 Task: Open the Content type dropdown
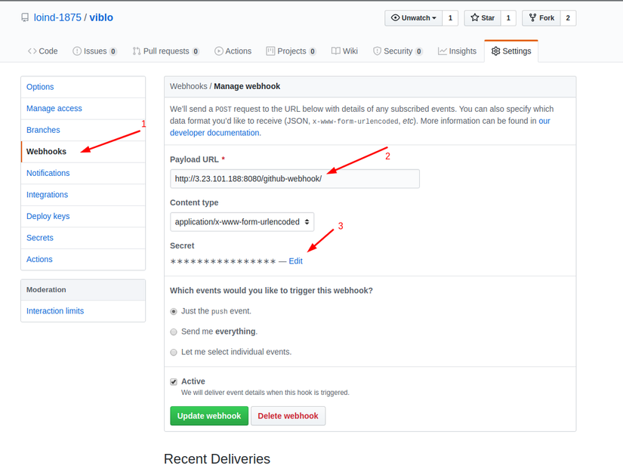[x=242, y=222]
